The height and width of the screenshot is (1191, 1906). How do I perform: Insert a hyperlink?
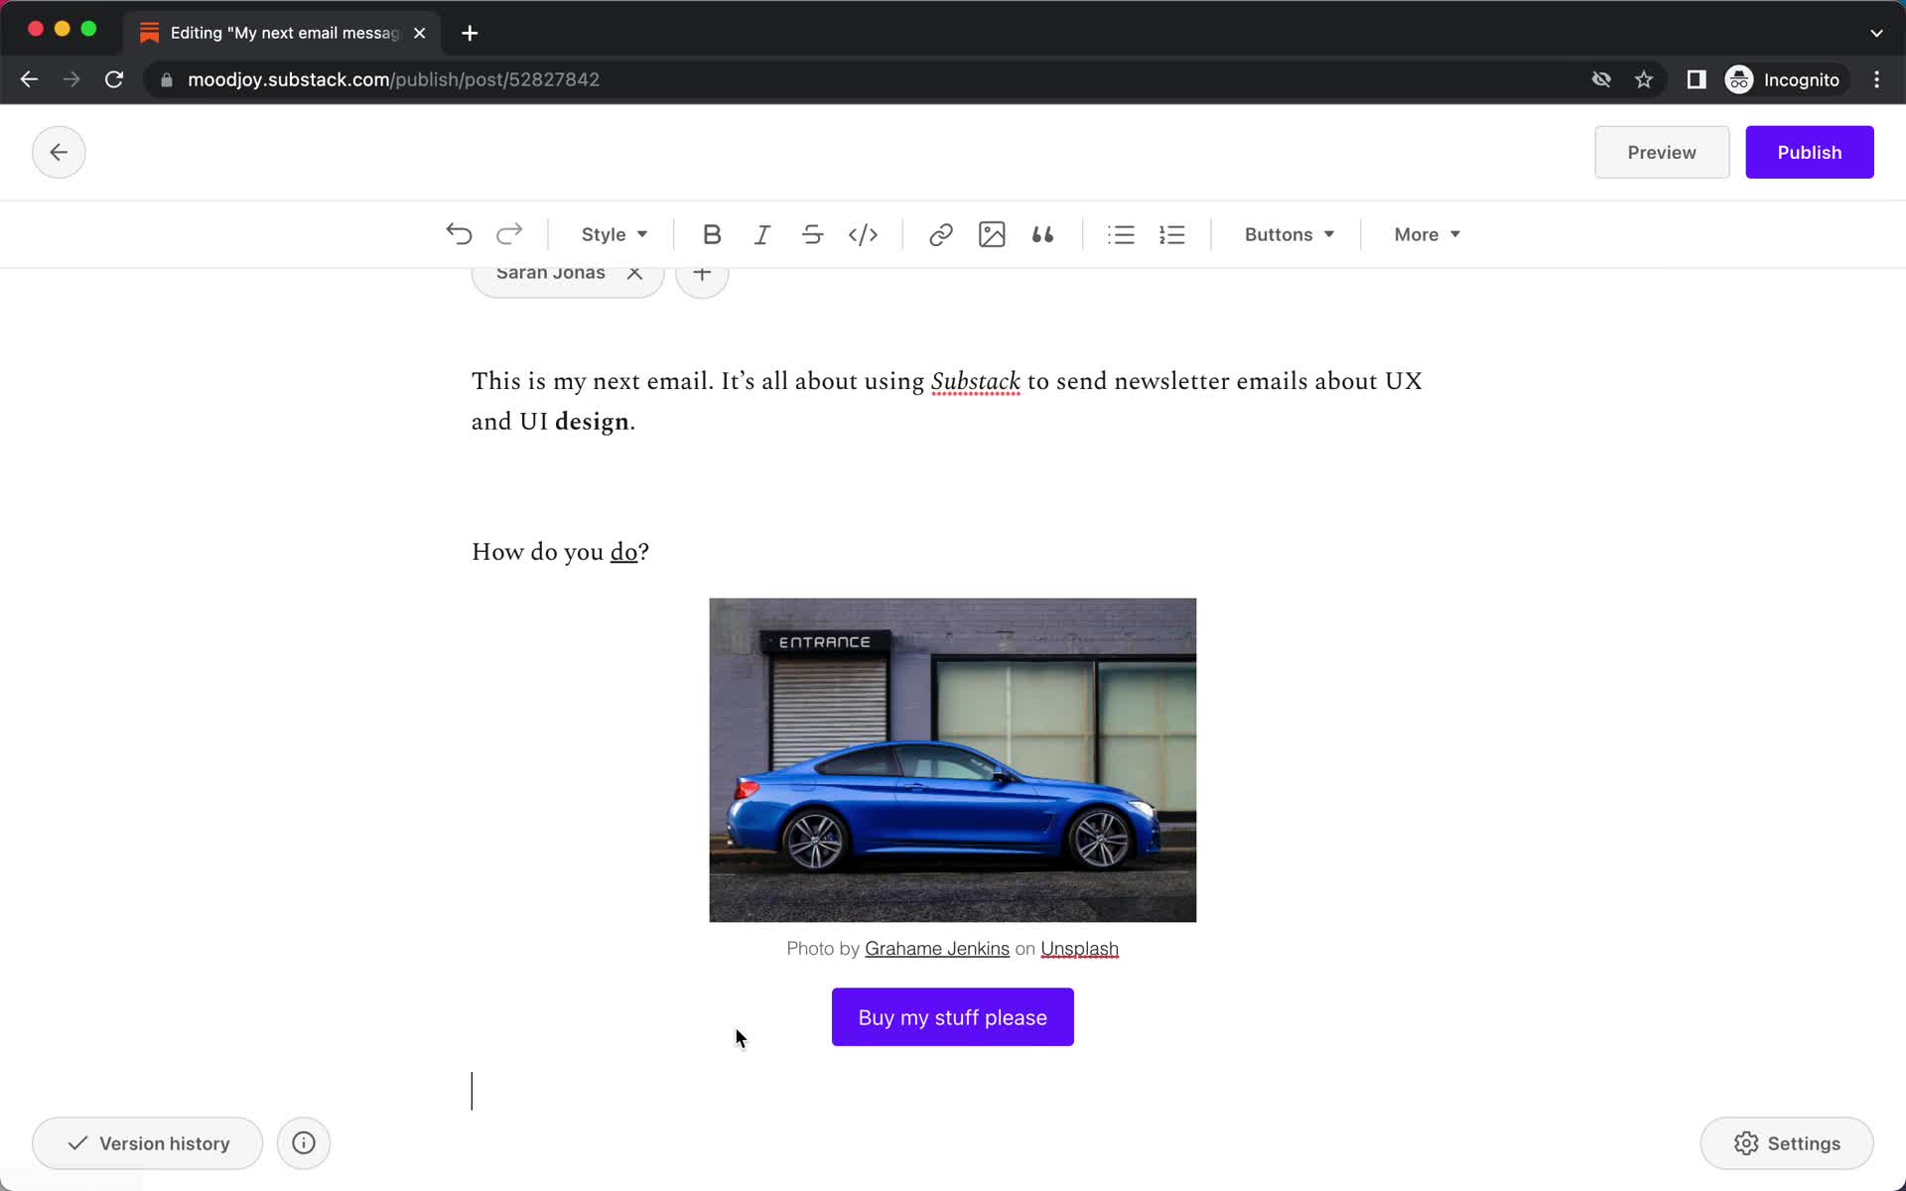pyautogui.click(x=941, y=234)
